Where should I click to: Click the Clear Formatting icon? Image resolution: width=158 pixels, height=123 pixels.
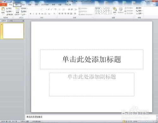(55, 9)
